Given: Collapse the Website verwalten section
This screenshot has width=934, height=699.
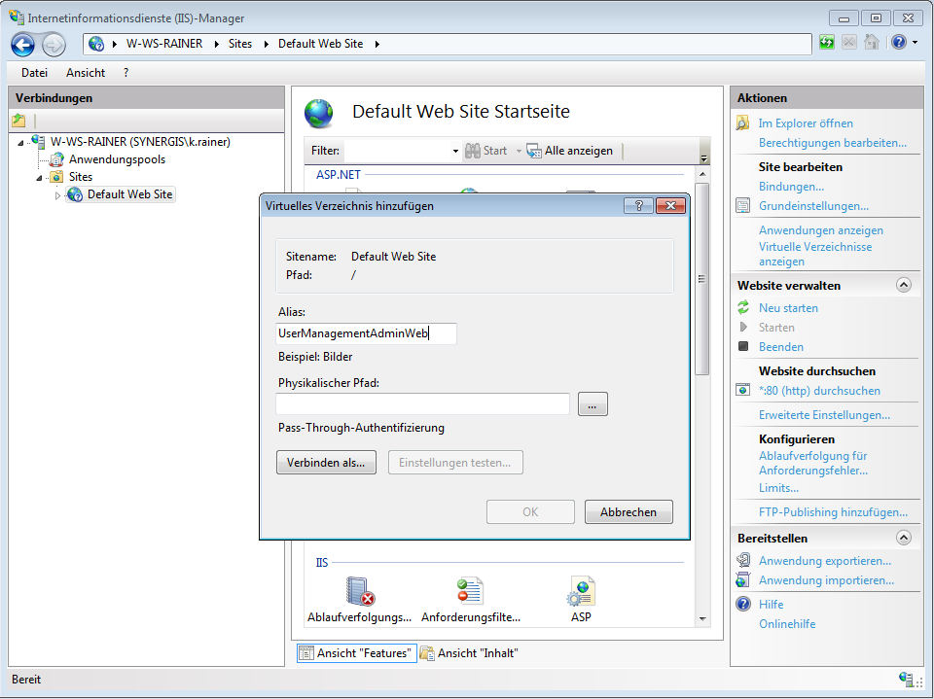Looking at the screenshot, I should [904, 286].
